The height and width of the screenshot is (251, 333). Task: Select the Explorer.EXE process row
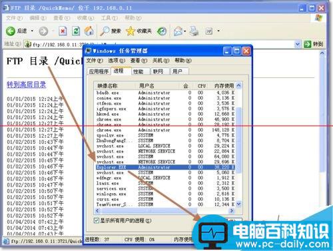click(x=165, y=167)
